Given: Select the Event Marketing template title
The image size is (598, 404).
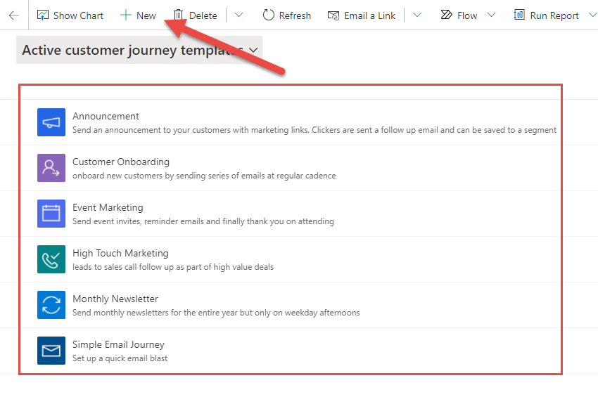Looking at the screenshot, I should [x=108, y=207].
